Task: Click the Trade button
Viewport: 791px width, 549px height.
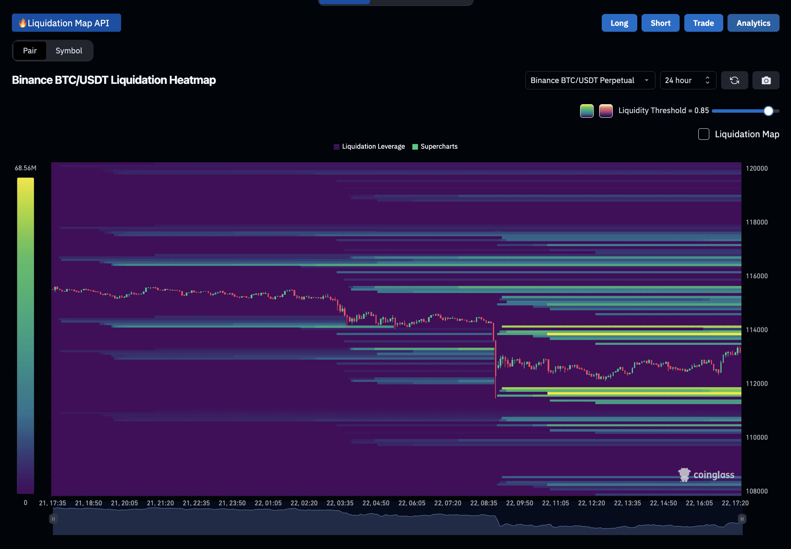Action: (703, 23)
